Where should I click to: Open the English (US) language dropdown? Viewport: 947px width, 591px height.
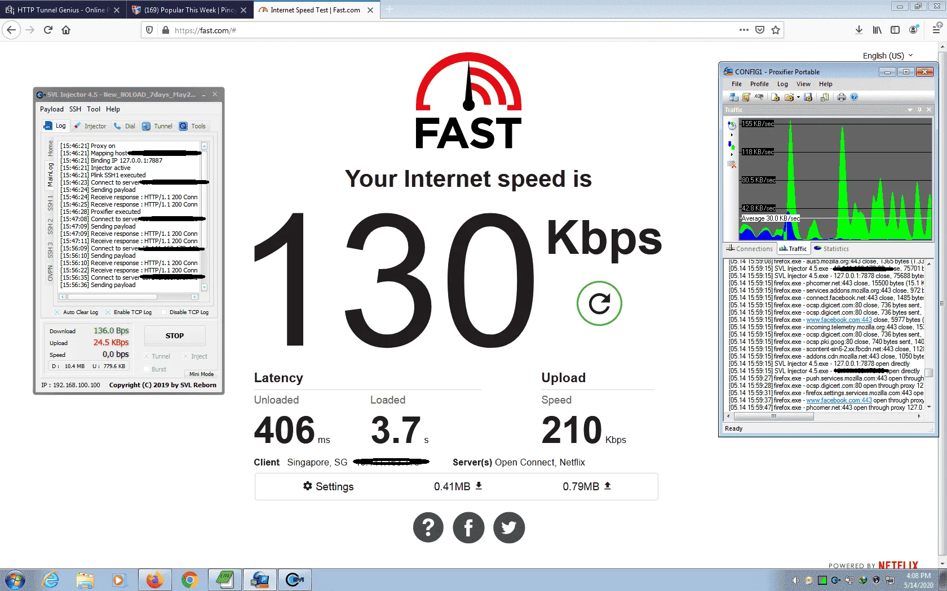coord(888,56)
